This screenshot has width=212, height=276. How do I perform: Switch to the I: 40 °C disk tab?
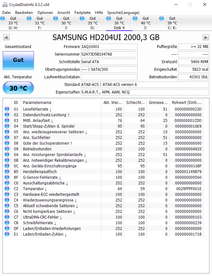pyautogui.click(x=146, y=23)
